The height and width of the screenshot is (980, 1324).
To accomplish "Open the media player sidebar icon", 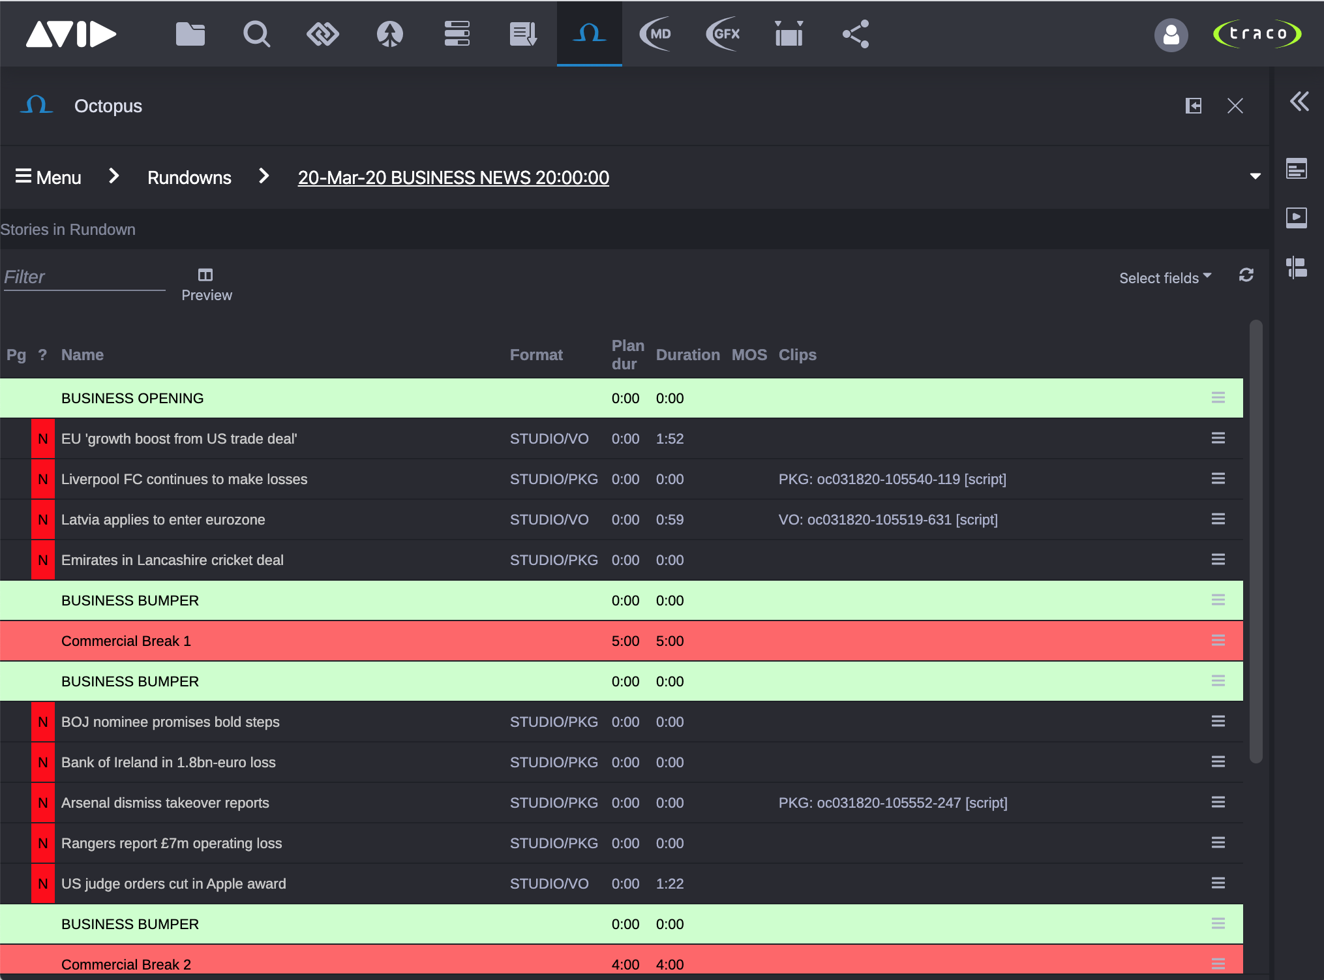I will pyautogui.click(x=1297, y=217).
